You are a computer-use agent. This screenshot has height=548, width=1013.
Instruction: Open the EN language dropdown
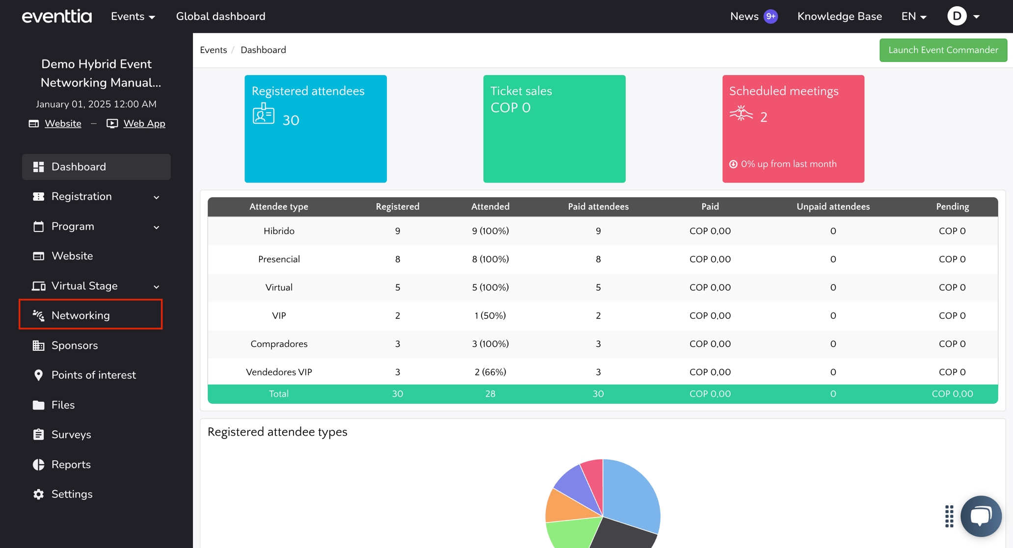(913, 17)
